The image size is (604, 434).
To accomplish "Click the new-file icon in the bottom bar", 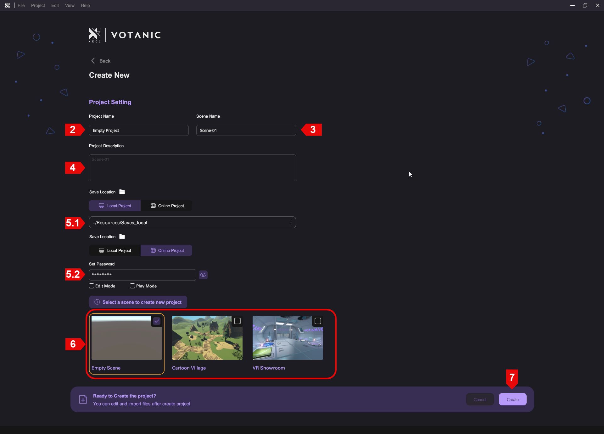I will 83,399.
